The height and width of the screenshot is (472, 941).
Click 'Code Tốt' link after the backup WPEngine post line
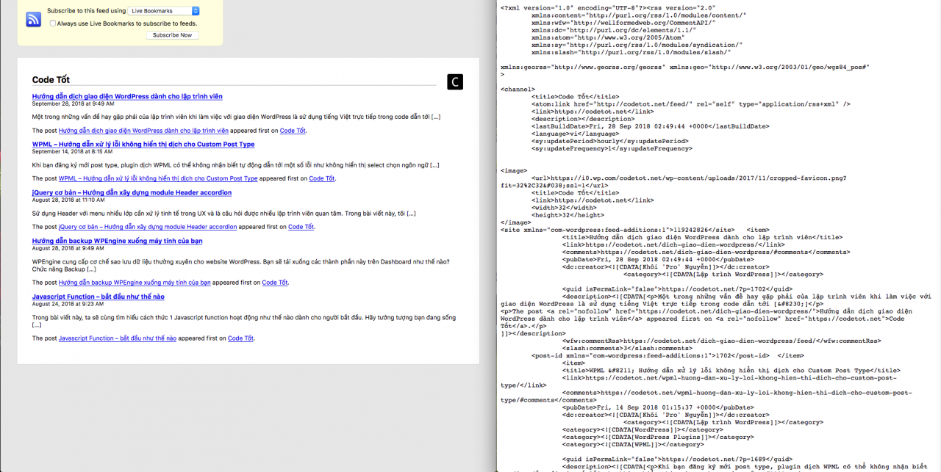(275, 283)
